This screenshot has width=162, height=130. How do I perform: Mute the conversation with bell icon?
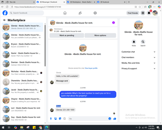click(x=134, y=42)
